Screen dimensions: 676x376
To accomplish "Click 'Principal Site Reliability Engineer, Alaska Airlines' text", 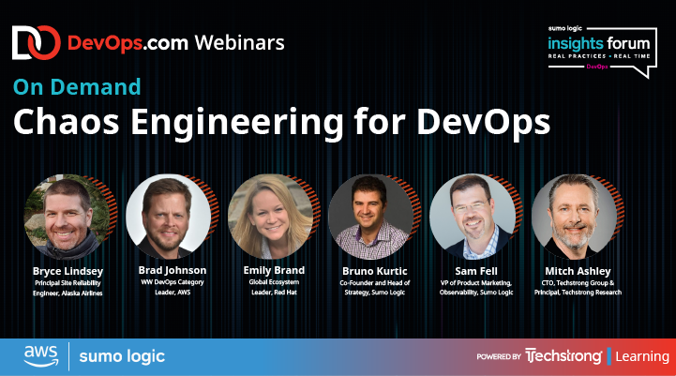I will 68,288.
